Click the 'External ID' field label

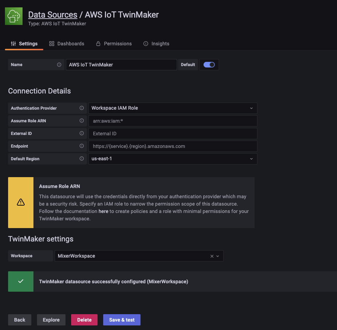pos(21,134)
